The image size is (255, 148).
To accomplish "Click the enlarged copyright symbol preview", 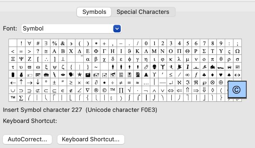I will tap(237, 89).
